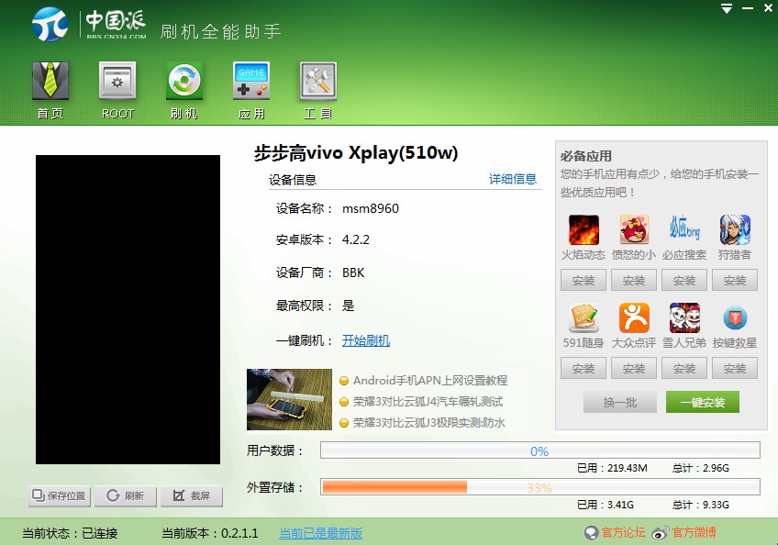Click the Weibo eye icon
778x545 pixels.
[661, 534]
